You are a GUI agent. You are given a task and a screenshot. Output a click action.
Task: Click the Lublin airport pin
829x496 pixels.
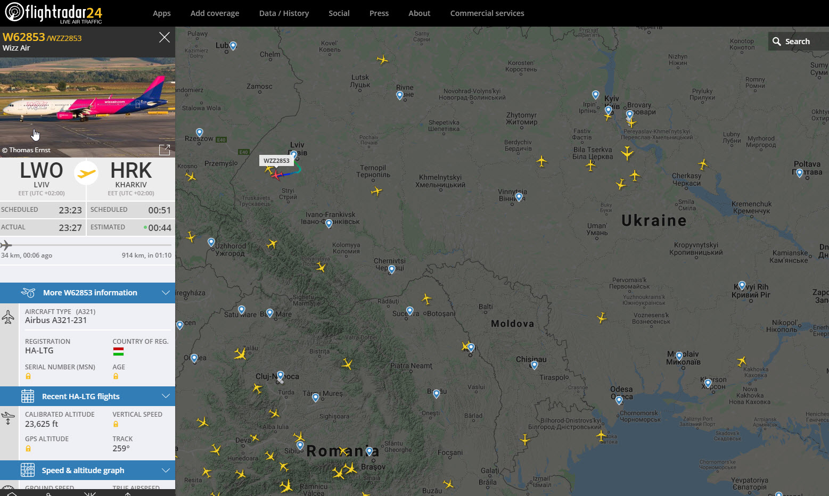coord(233,46)
